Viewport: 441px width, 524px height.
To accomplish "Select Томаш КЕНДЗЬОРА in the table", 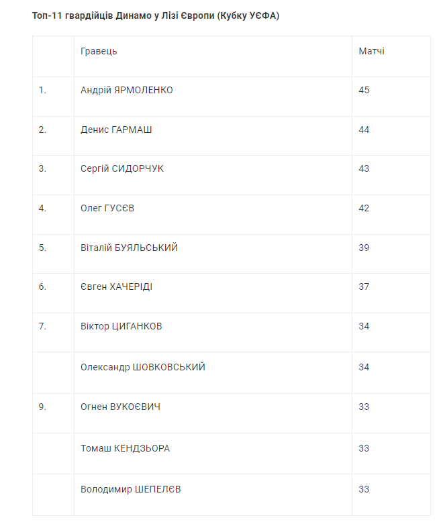I will [125, 448].
